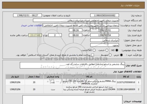Image resolution: width=147 pixels, height=104 pixels.
Task: Click the توضیحات خریدار text area
Action: [72, 100]
